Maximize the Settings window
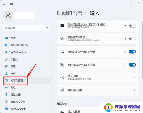The height and width of the screenshot is (113, 143). (x=131, y=3)
